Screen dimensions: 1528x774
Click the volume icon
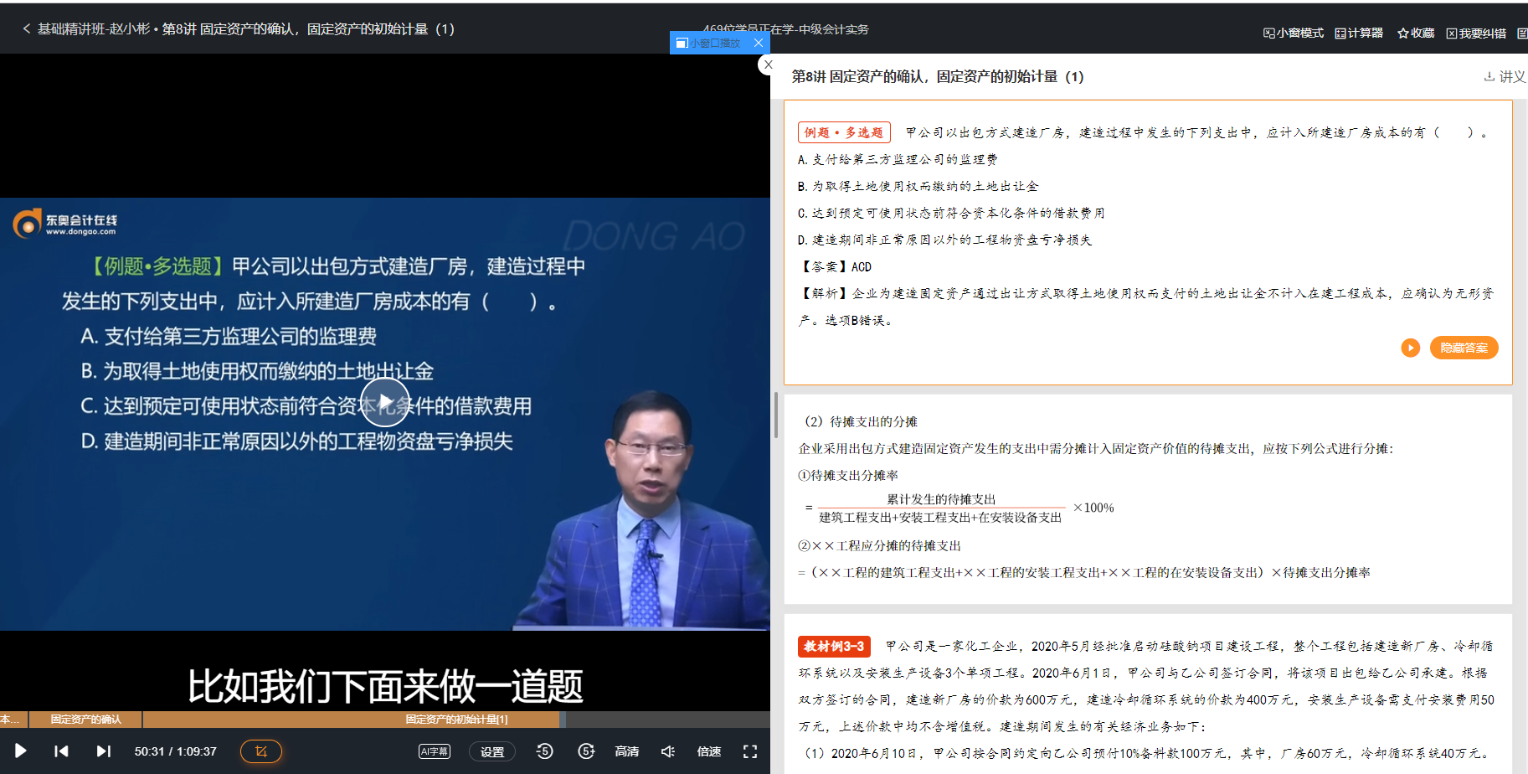coord(667,751)
